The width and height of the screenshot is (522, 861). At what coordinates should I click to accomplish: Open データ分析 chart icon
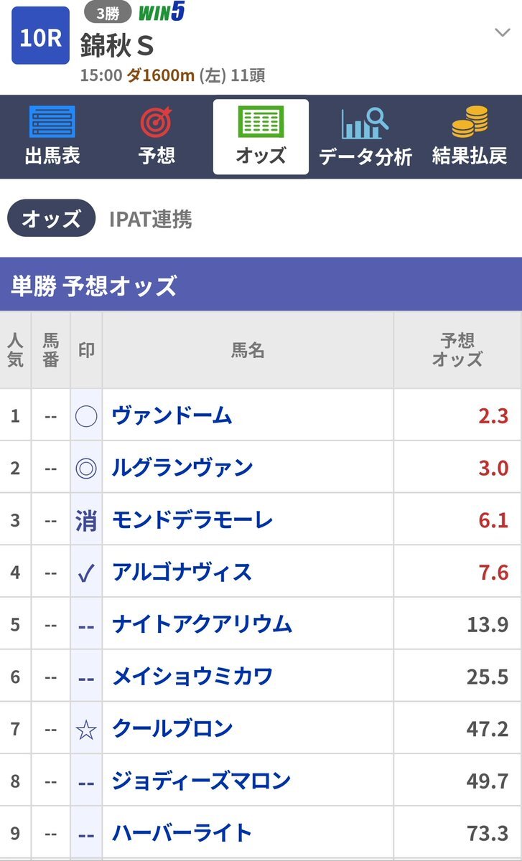pos(365,123)
